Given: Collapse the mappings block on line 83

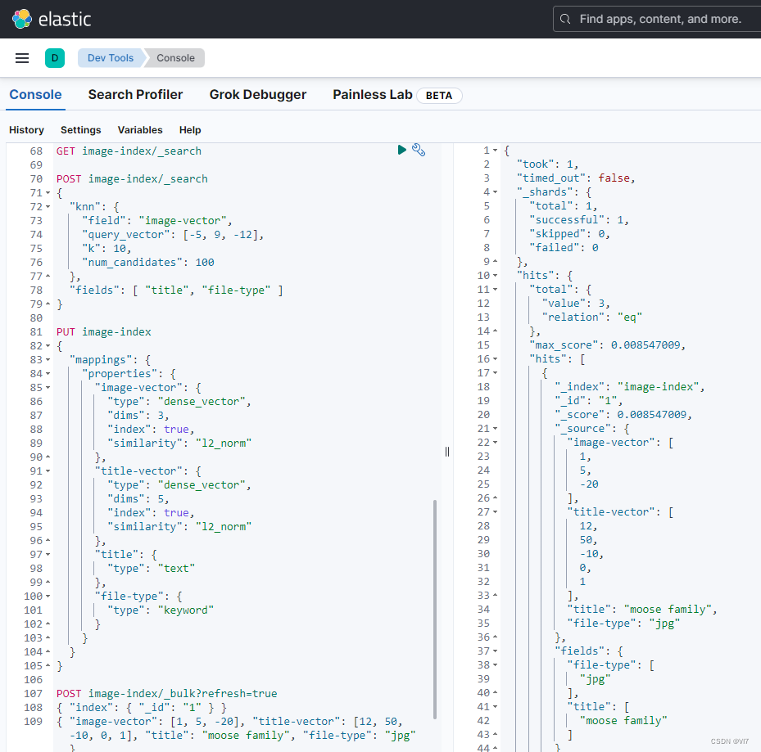Looking at the screenshot, I should [x=49, y=358].
